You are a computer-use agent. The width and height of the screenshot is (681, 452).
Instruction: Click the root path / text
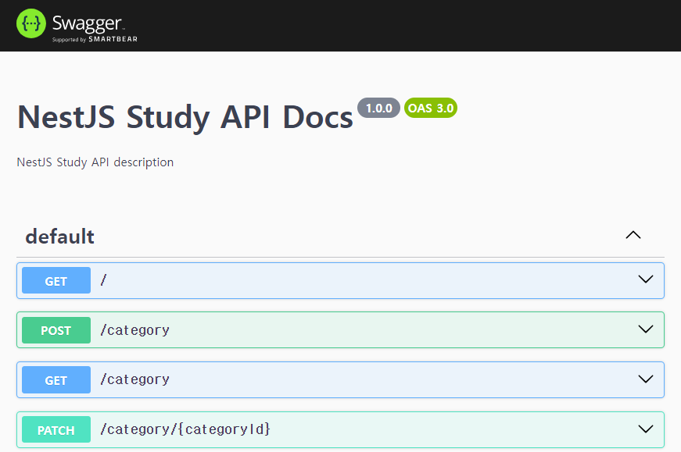(103, 280)
